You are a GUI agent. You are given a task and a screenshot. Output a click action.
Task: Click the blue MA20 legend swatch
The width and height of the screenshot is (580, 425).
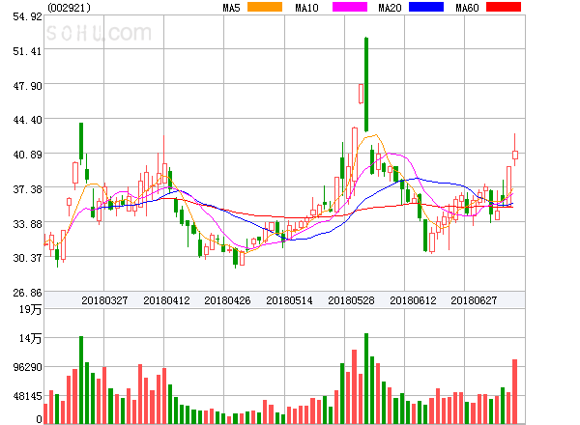click(426, 7)
